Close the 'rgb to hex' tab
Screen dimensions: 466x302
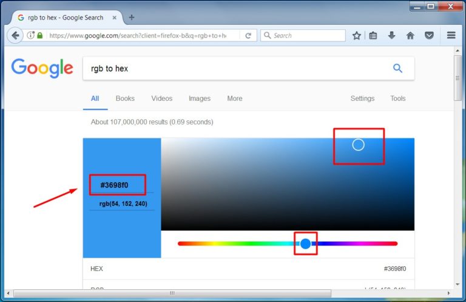[x=115, y=18]
